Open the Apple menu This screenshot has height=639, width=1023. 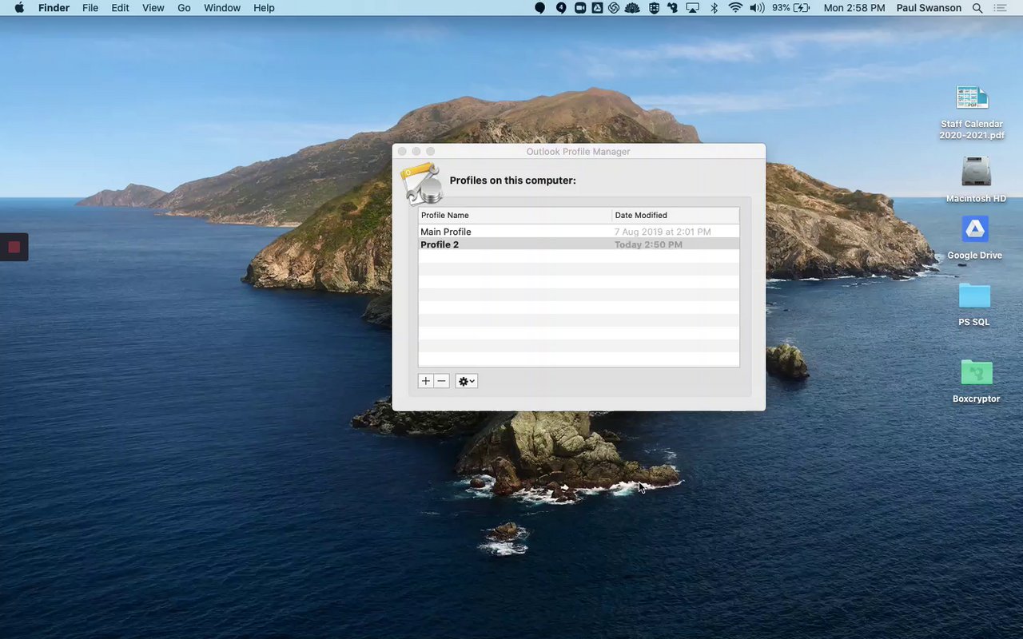[x=19, y=8]
